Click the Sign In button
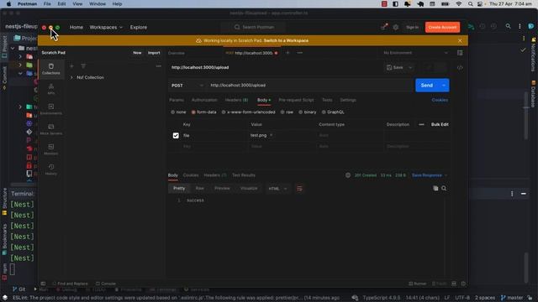Image resolution: width=538 pixels, height=302 pixels. pos(412,27)
